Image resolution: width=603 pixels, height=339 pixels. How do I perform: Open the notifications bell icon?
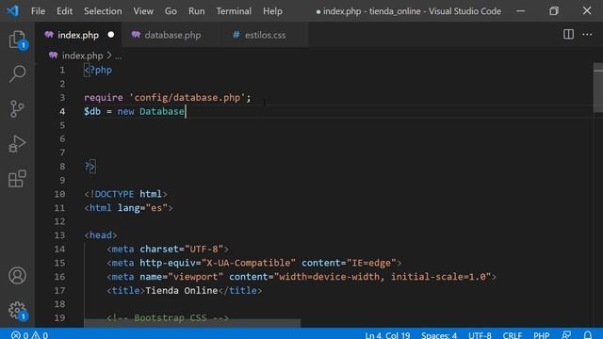tap(588, 335)
